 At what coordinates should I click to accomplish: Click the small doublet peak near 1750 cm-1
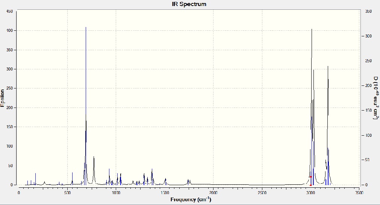click(x=189, y=182)
